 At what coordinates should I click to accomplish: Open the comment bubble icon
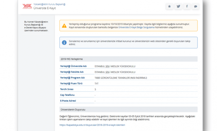pyautogui.click(x=196, y=6)
